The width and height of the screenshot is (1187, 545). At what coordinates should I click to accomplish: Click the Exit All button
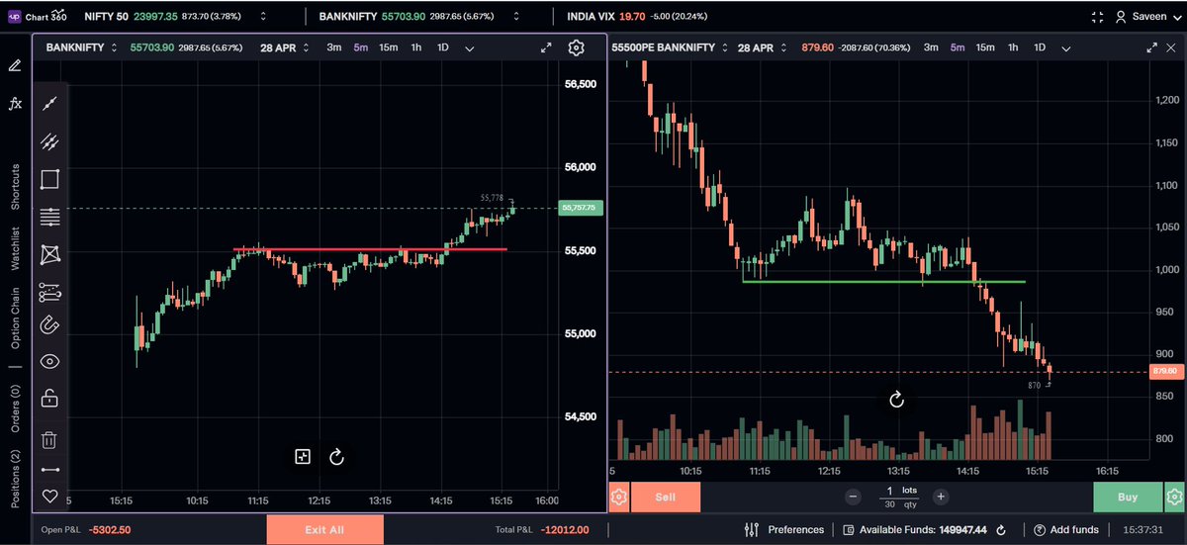[324, 530]
